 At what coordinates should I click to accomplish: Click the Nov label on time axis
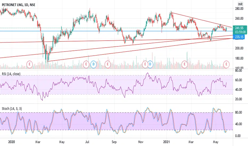coord(141,142)
